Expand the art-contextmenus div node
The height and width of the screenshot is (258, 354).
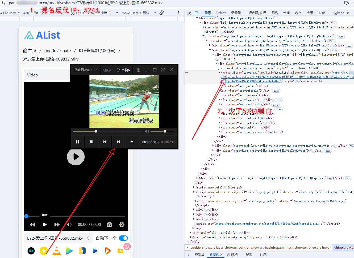click(219, 132)
